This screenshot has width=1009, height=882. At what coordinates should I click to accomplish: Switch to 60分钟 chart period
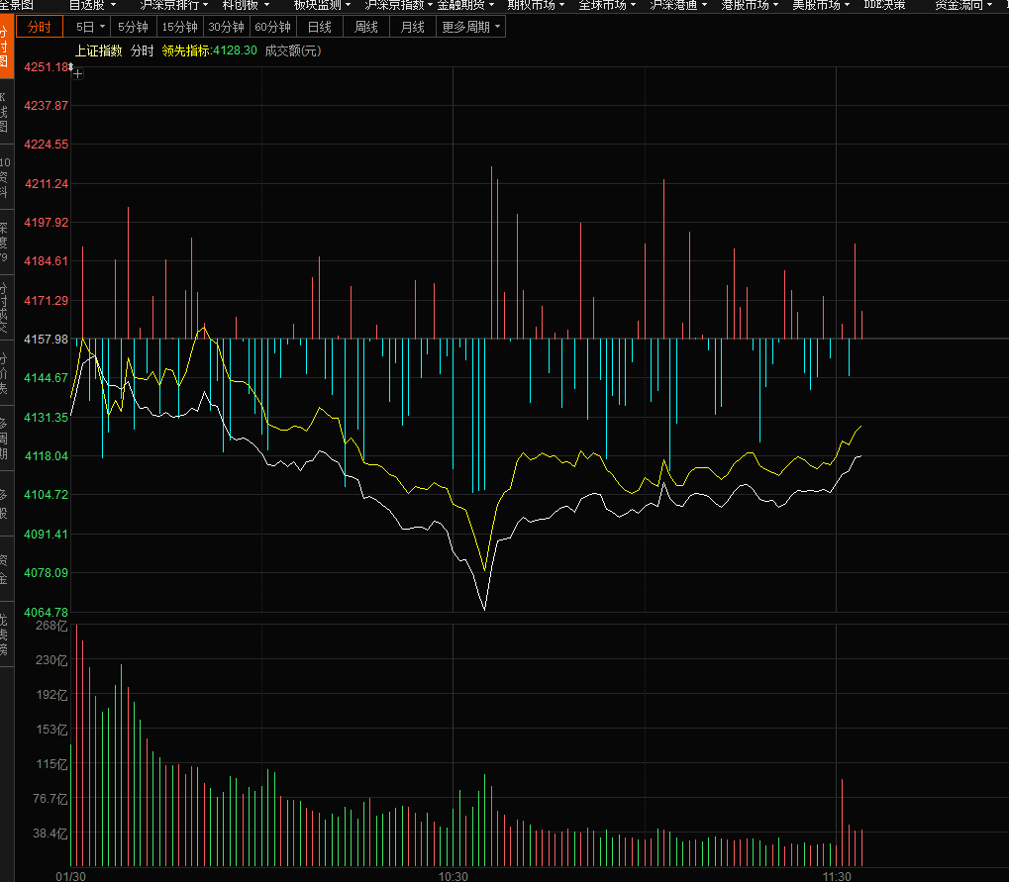tap(272, 27)
